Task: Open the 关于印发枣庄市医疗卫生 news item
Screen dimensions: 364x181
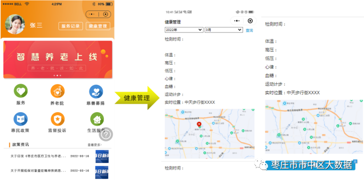Action: (49, 156)
